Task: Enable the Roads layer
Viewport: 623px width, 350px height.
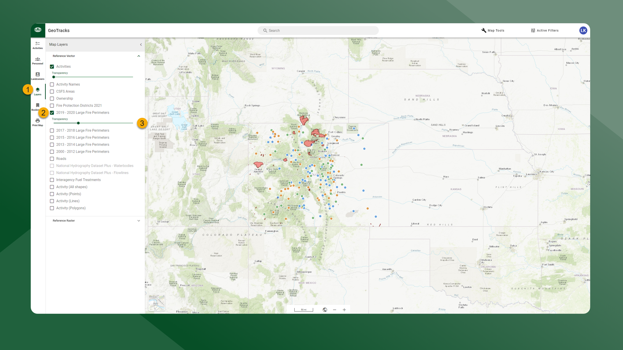Action: 52,159
